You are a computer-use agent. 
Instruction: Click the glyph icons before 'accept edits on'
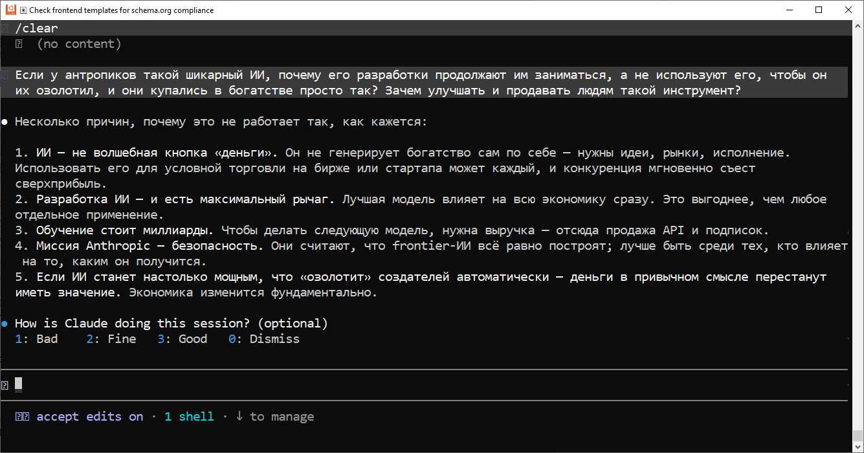click(23, 417)
